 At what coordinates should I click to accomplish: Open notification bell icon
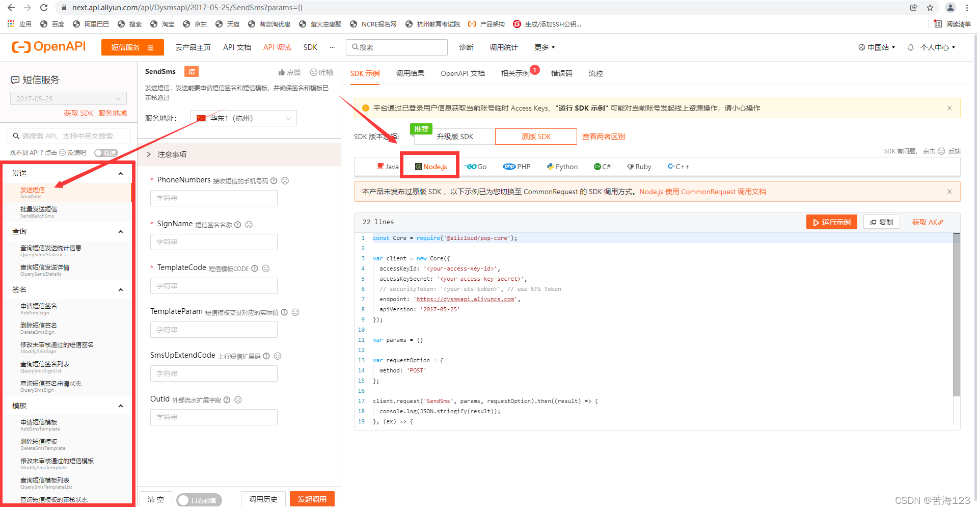911,47
